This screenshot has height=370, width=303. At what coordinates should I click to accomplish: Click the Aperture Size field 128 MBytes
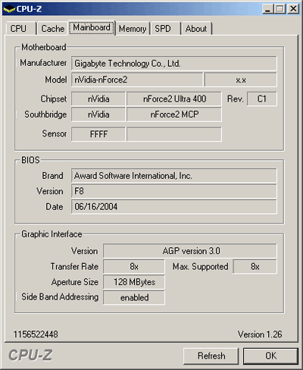(x=134, y=282)
